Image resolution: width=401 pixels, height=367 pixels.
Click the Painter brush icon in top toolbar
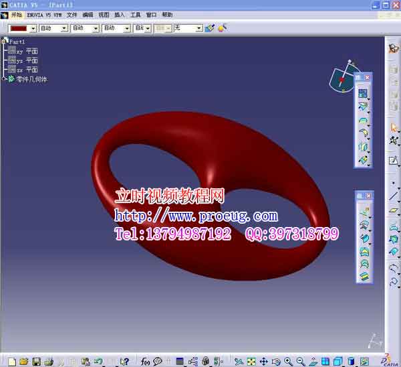pos(210,28)
